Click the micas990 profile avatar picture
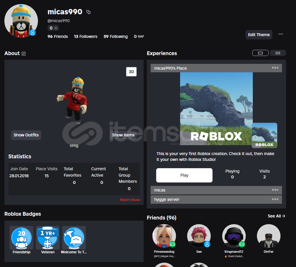The width and height of the screenshot is (296, 267). click(21, 21)
